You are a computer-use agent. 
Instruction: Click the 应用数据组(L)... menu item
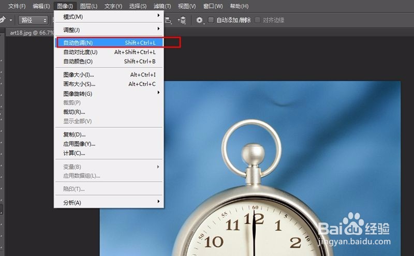[x=109, y=176]
